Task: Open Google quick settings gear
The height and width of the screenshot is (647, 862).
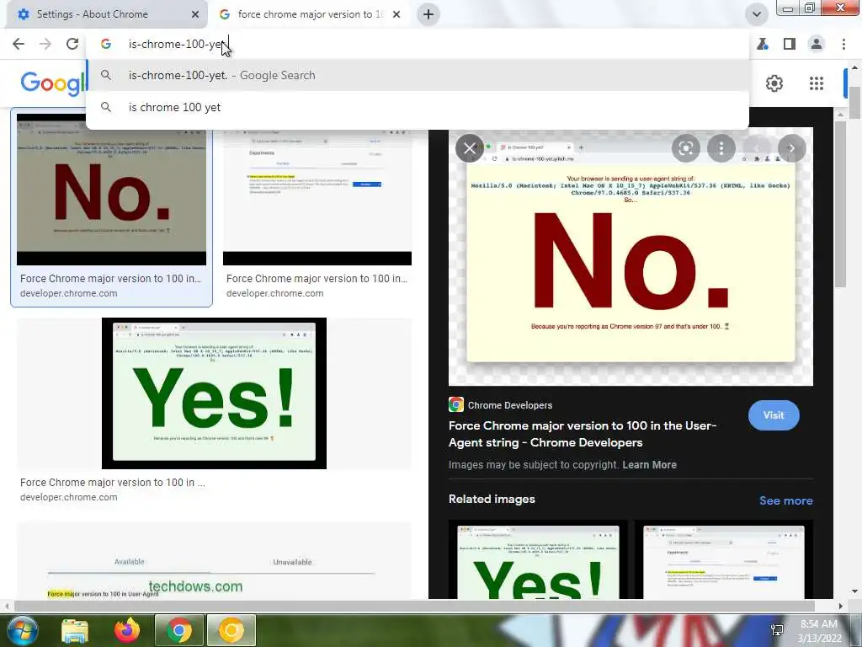Action: 774,83
